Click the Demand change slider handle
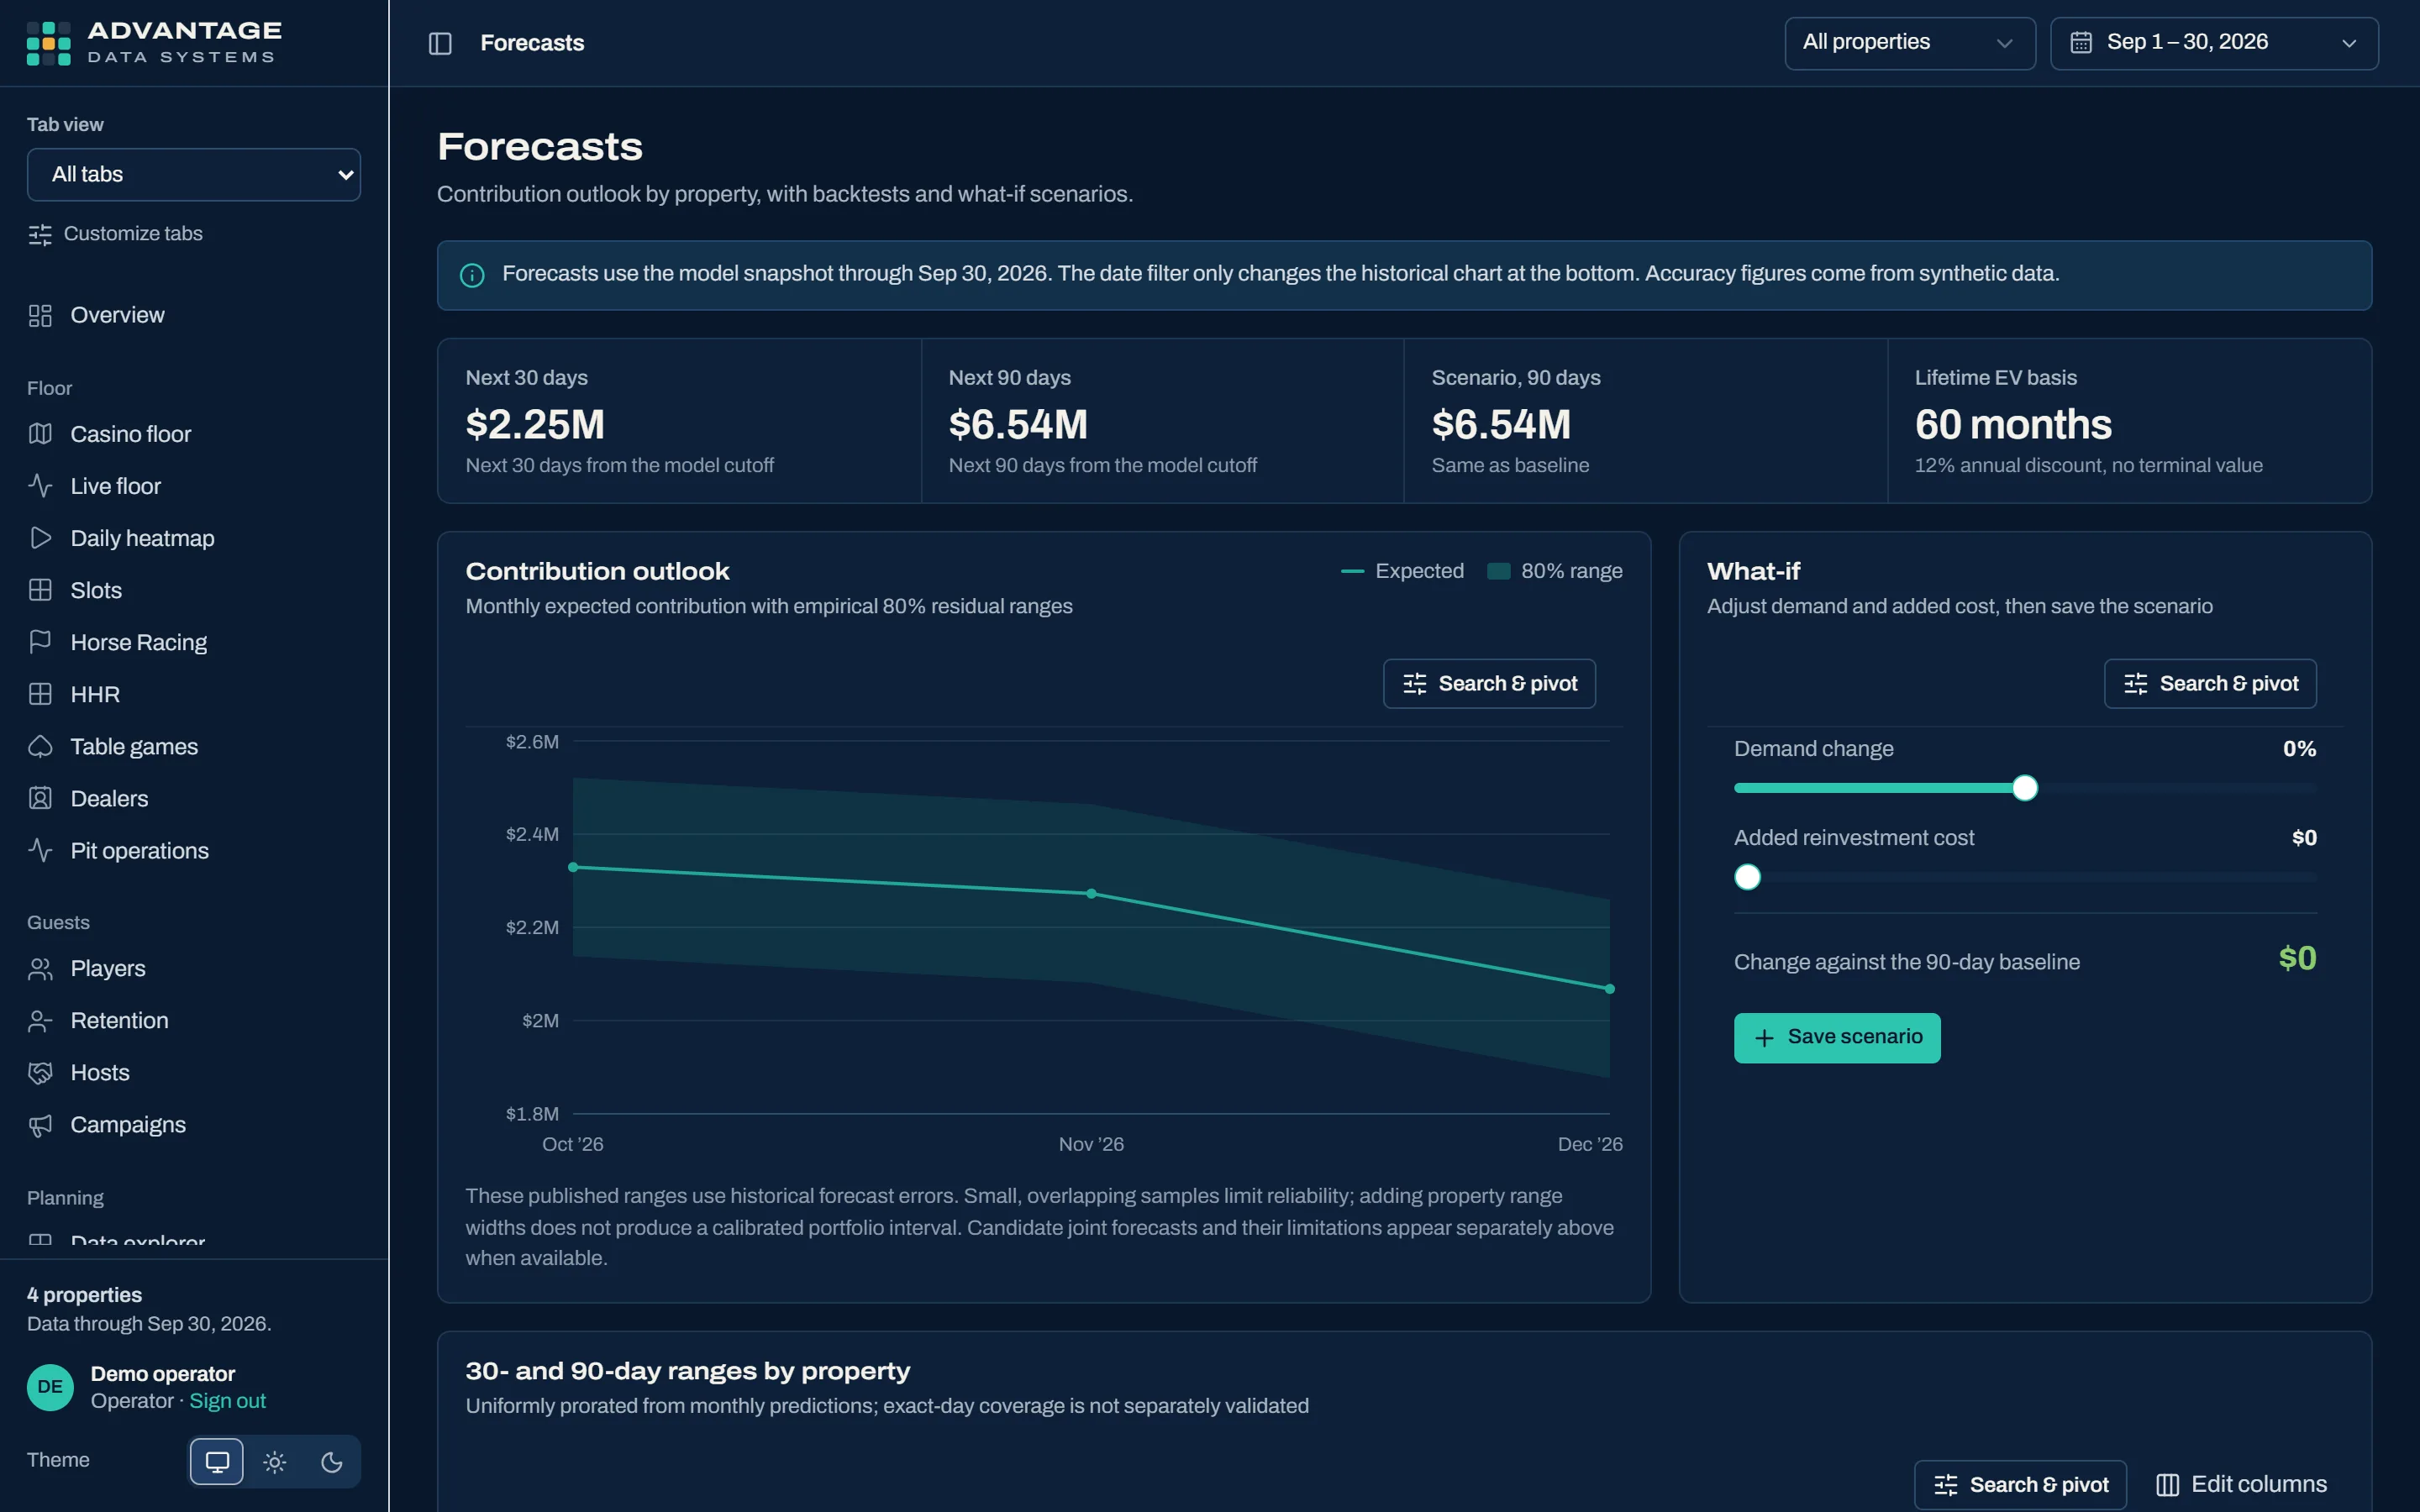 (2025, 788)
